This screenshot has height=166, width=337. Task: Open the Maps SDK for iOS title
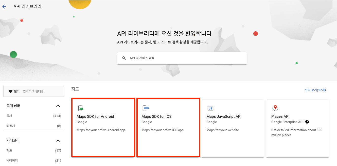(156, 116)
